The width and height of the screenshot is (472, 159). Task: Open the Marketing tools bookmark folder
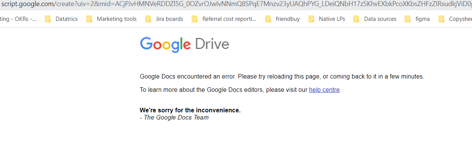pyautogui.click(x=111, y=19)
